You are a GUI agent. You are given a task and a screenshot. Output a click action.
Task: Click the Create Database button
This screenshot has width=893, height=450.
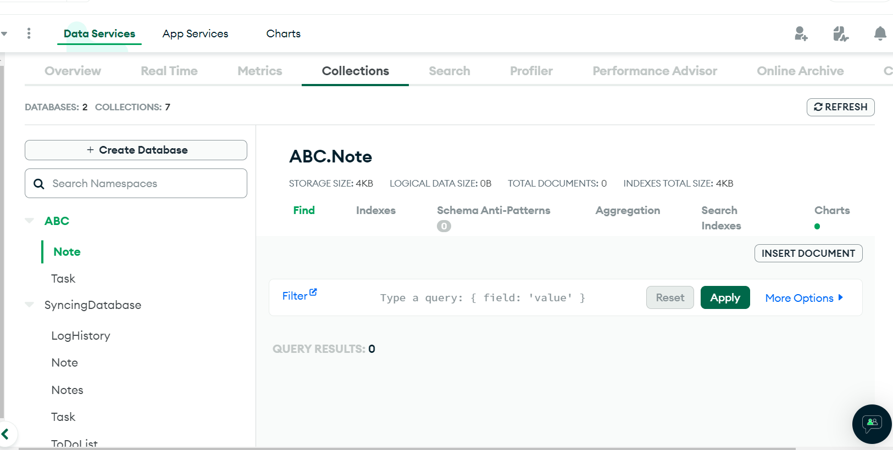[x=136, y=150]
